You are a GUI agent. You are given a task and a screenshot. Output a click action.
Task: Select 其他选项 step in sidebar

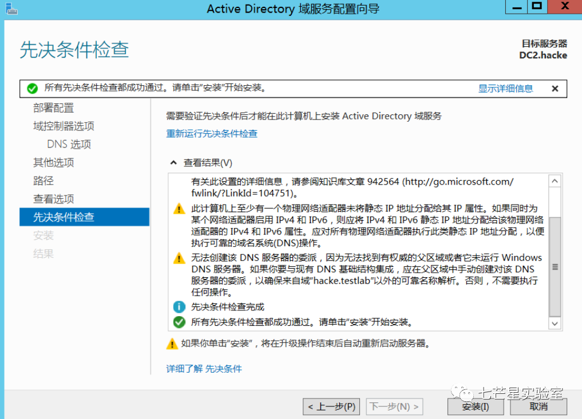tap(53, 162)
